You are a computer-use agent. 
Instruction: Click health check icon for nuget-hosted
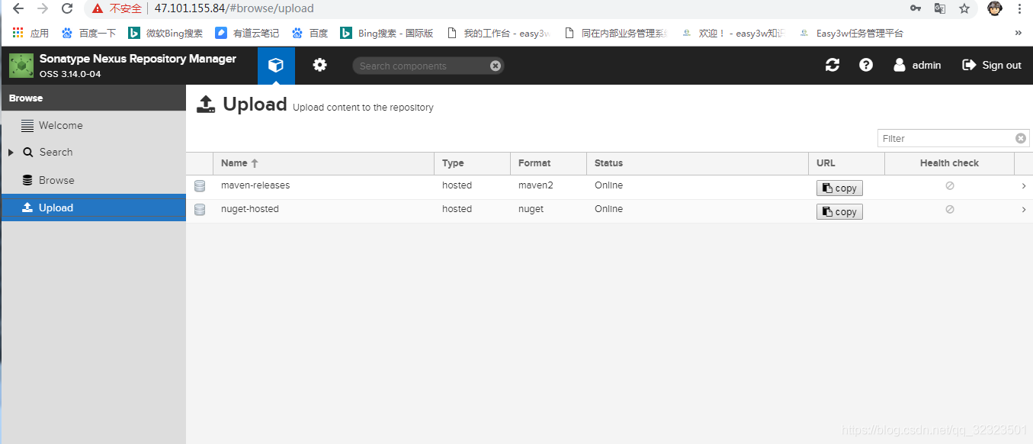[949, 209]
